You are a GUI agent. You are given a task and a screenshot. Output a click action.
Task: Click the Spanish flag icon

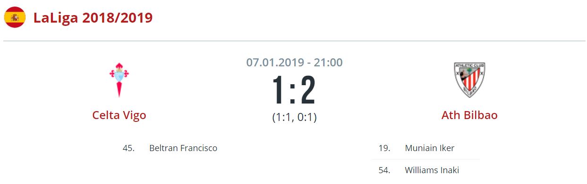click(x=15, y=18)
